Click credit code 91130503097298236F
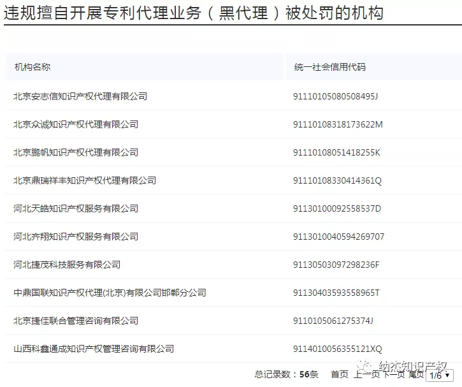462x387 pixels. (x=336, y=265)
